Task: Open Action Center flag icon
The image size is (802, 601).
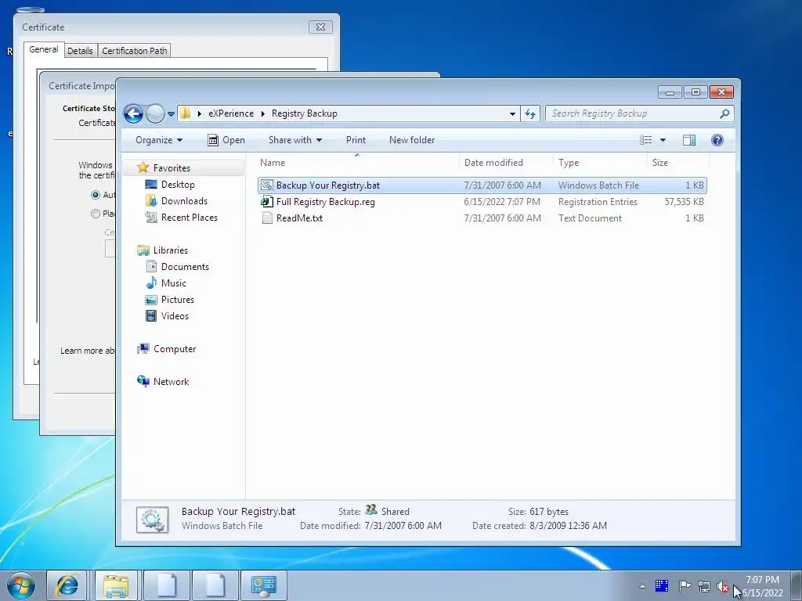Action: pos(685,585)
